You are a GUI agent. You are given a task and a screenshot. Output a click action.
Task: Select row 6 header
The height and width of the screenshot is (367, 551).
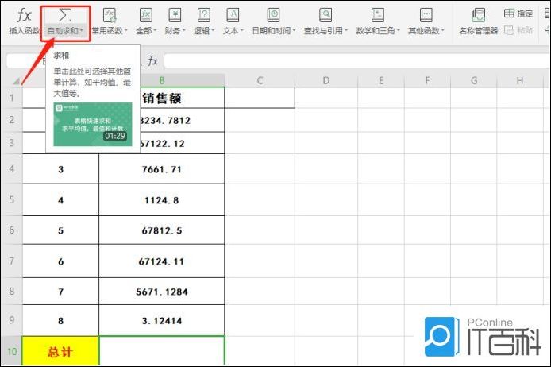click(12, 230)
